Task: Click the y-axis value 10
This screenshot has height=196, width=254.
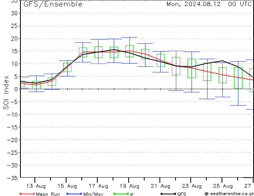Action: 14,64
